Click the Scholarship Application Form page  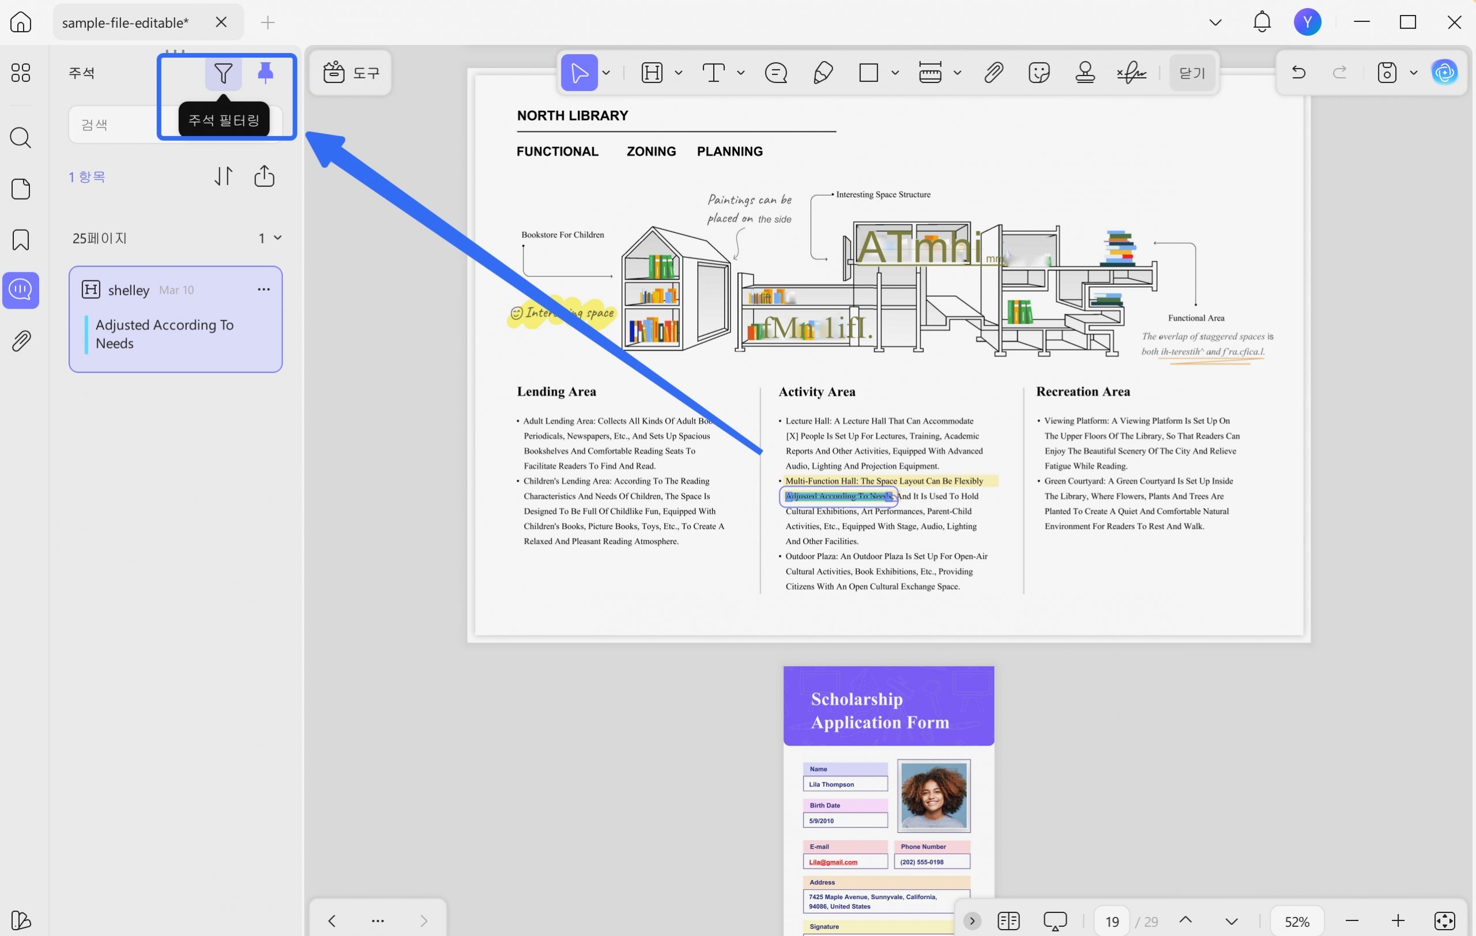coord(888,800)
